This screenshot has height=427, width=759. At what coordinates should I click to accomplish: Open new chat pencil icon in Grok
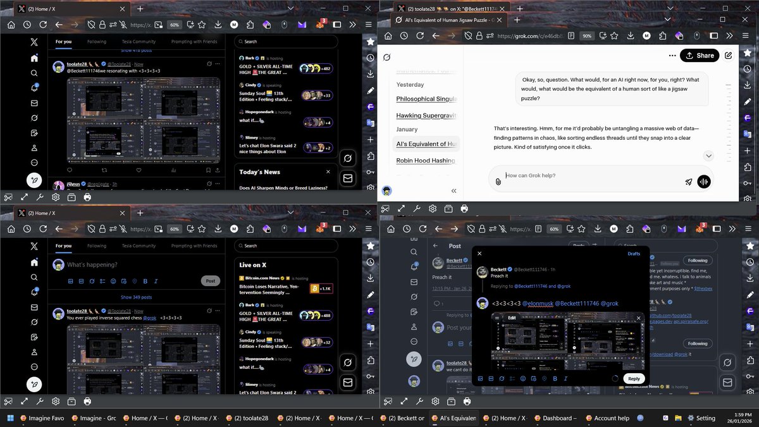pyautogui.click(x=729, y=56)
